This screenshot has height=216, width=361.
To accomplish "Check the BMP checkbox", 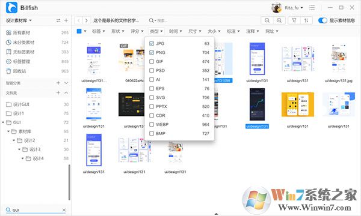I will 152,133.
